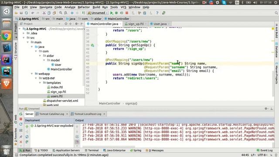Click the Output console horizontal scrollbar
The width and height of the screenshot is (279, 157).
[x=109, y=147]
